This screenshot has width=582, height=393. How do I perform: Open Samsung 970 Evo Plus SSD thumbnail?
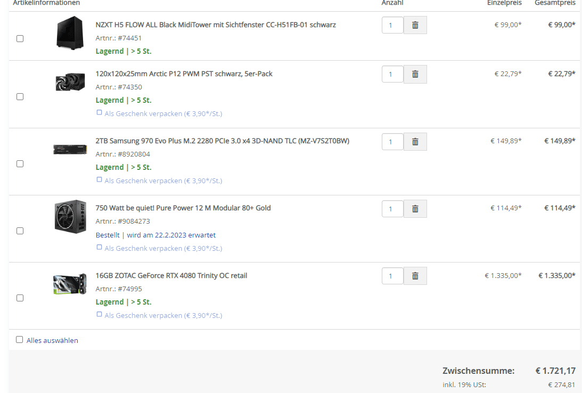coord(70,150)
